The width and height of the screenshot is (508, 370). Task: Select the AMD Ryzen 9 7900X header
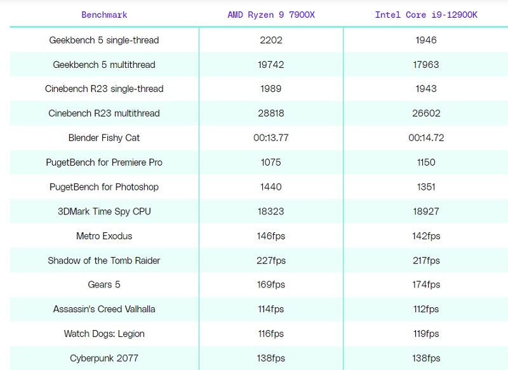tap(271, 15)
